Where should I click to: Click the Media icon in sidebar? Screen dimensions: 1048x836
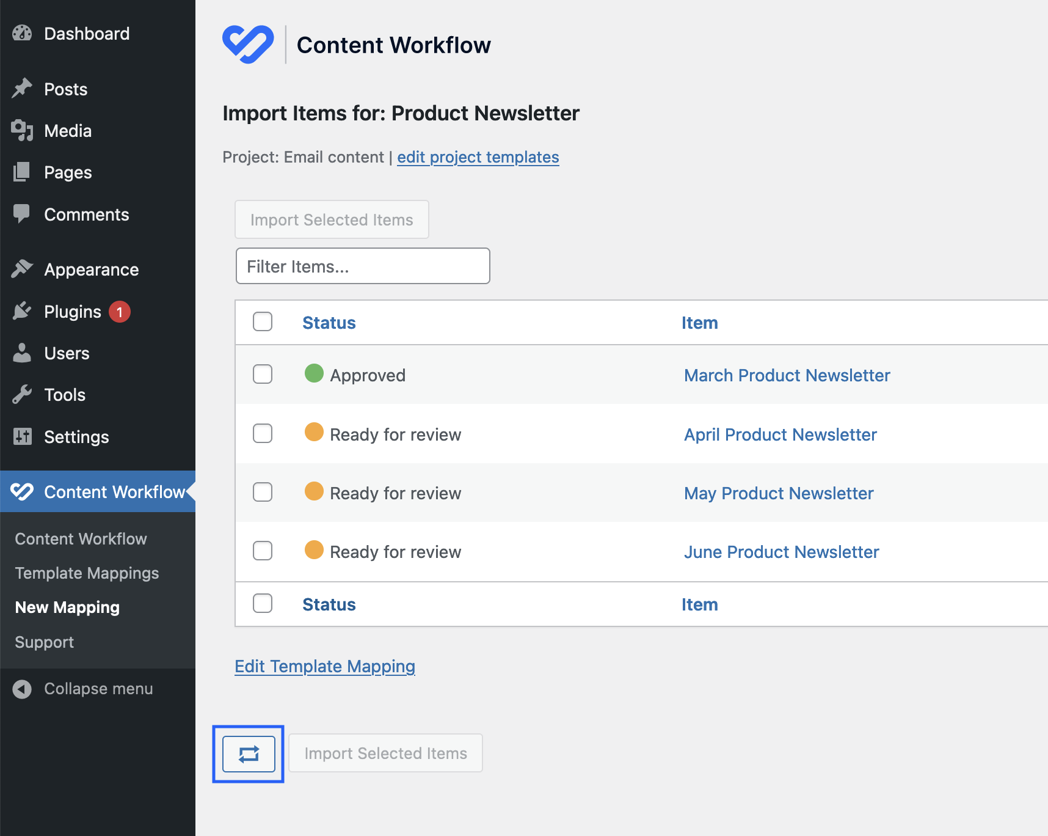(21, 130)
